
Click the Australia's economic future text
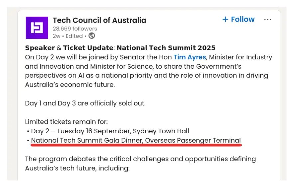click(70, 85)
